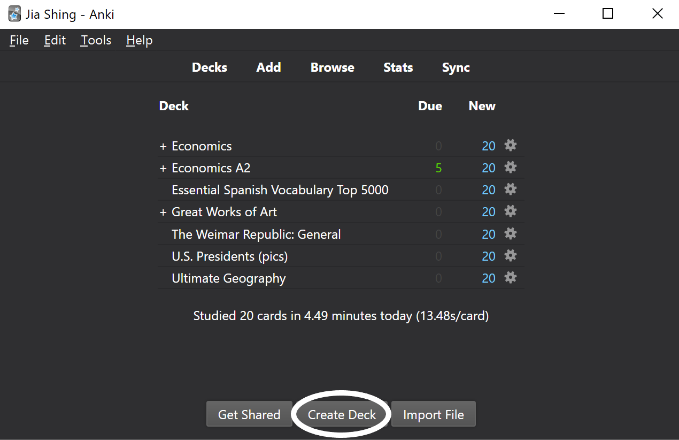The height and width of the screenshot is (440, 679).
Task: Open options gear for Economics deck
Action: click(511, 146)
